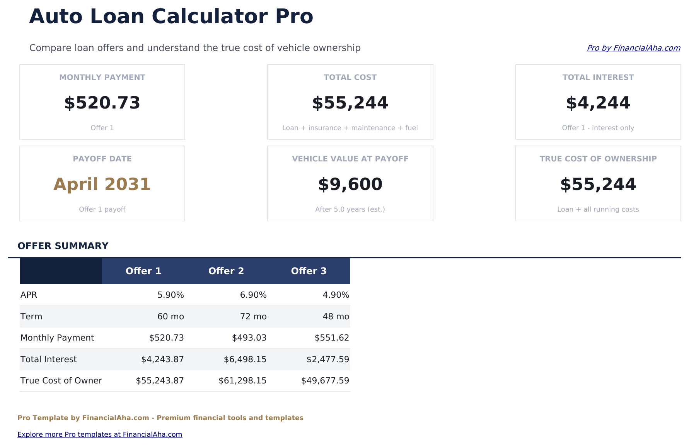Select the Monthly Payment metric card
The image size is (689, 446).
pyautogui.click(x=102, y=102)
